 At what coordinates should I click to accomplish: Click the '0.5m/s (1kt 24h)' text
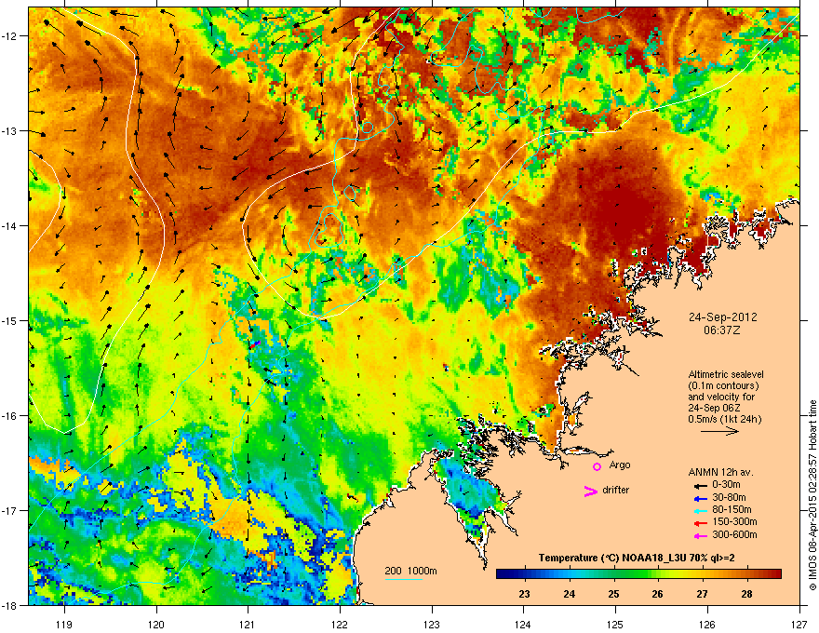[x=724, y=419]
